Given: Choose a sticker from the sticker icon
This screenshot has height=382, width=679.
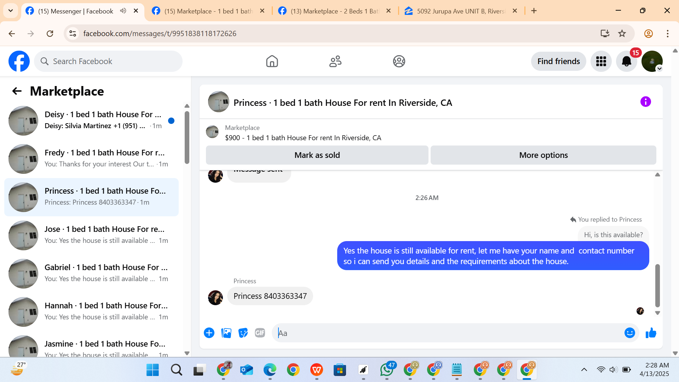Looking at the screenshot, I should pos(243,333).
